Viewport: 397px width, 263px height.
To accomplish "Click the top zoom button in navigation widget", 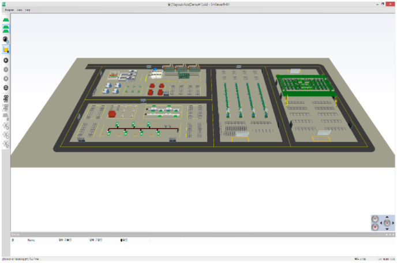I will (374, 219).
